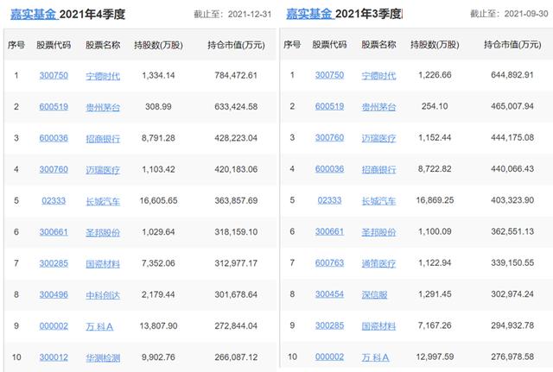Open stock code 02333 in 3季度 table
The height and width of the screenshot is (372, 553).
click(x=329, y=200)
